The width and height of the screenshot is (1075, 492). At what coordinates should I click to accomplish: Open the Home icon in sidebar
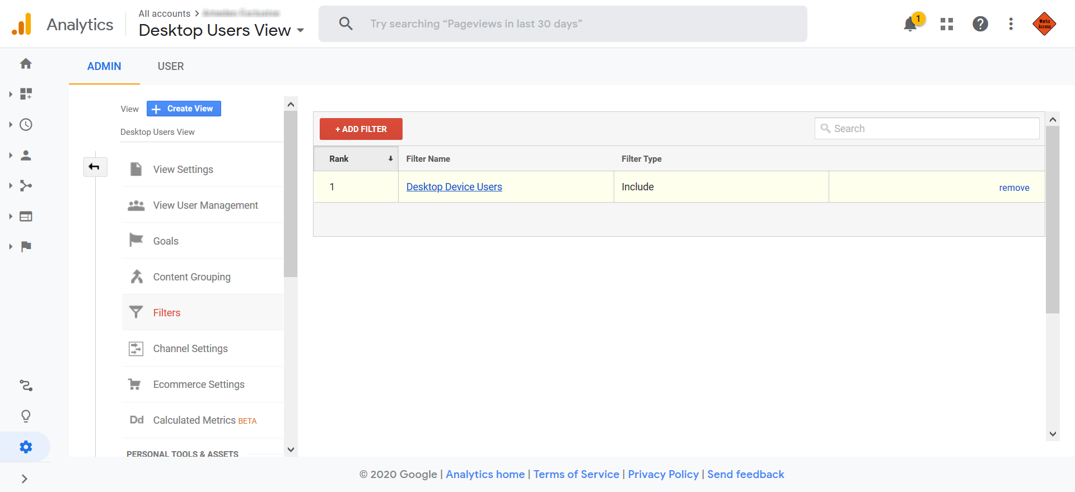tap(26, 63)
